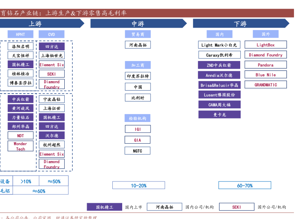Select the 博泰圣莎拉 box

[20, 83]
